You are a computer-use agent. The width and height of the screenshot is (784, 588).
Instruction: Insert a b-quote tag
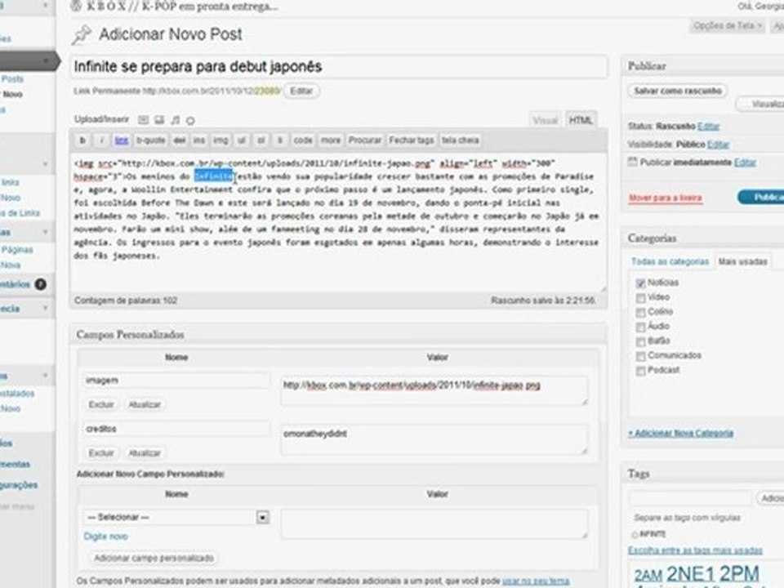[x=150, y=140]
